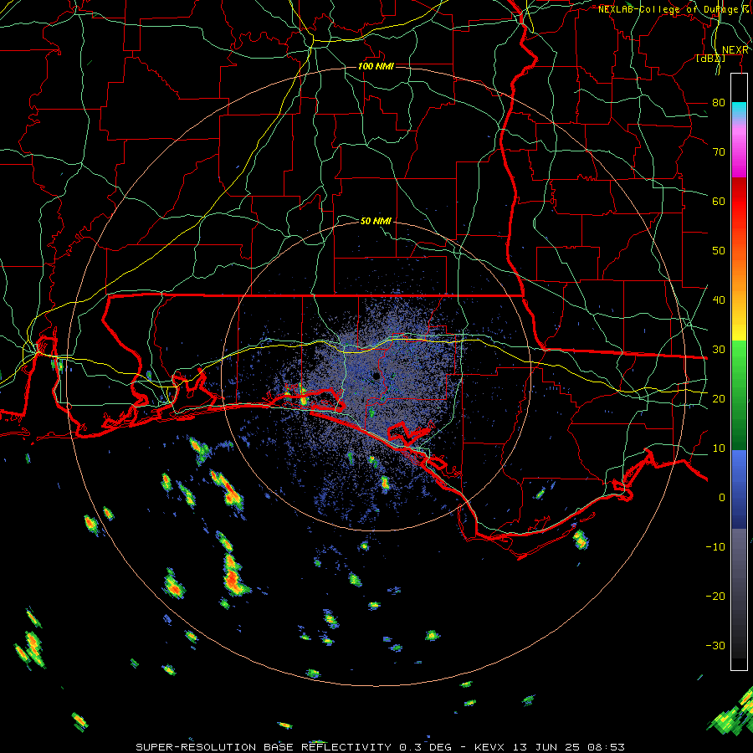Click the 10 value on dBZ scale

[719, 448]
